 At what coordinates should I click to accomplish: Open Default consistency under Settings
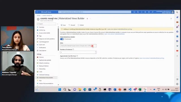tap(44, 63)
